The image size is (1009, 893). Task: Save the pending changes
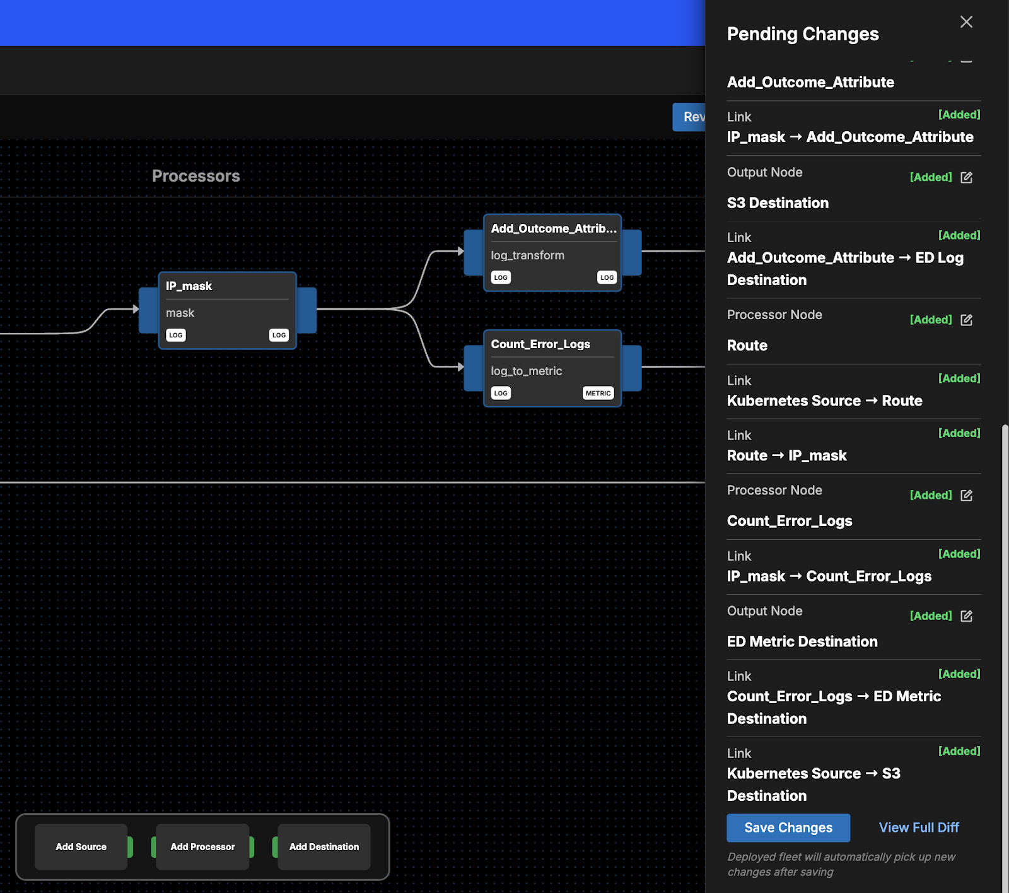pos(788,827)
